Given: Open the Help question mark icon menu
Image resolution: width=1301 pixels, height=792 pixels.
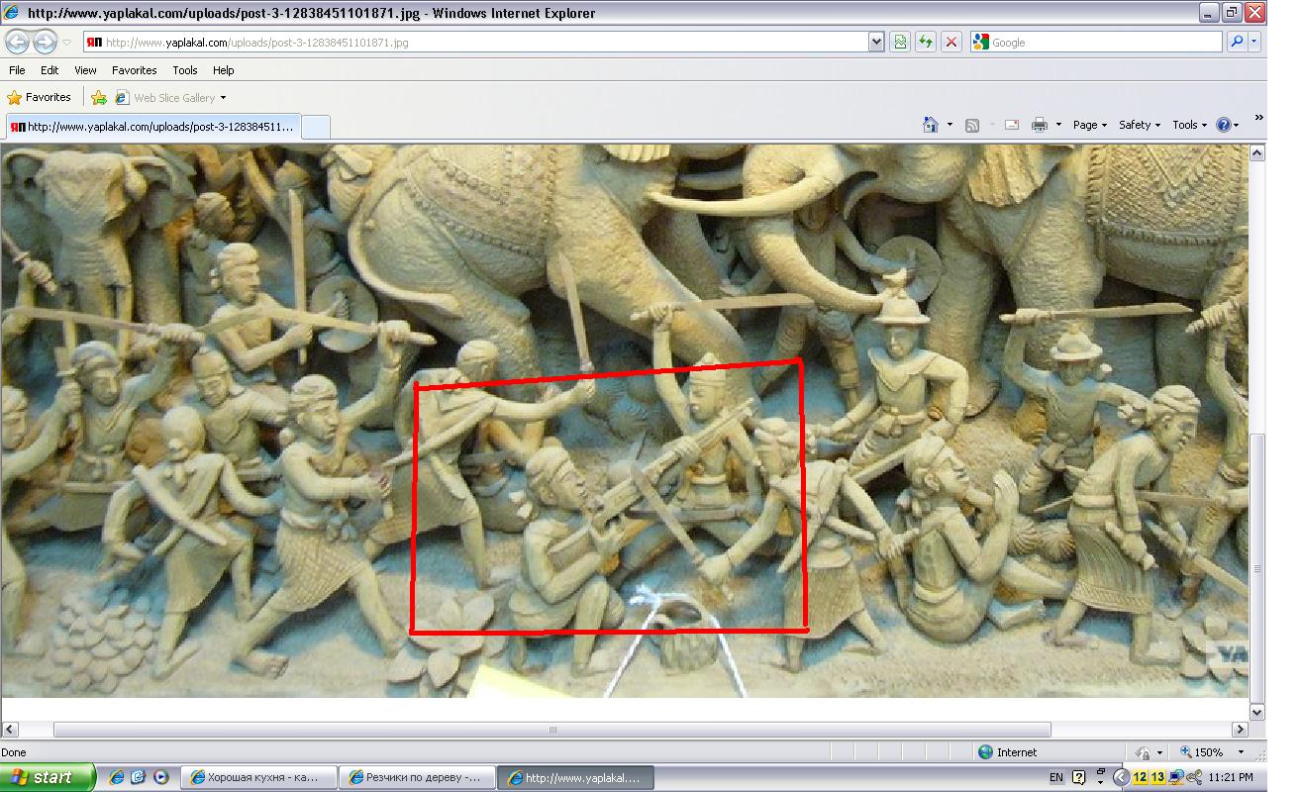Looking at the screenshot, I should pyautogui.click(x=1227, y=125).
